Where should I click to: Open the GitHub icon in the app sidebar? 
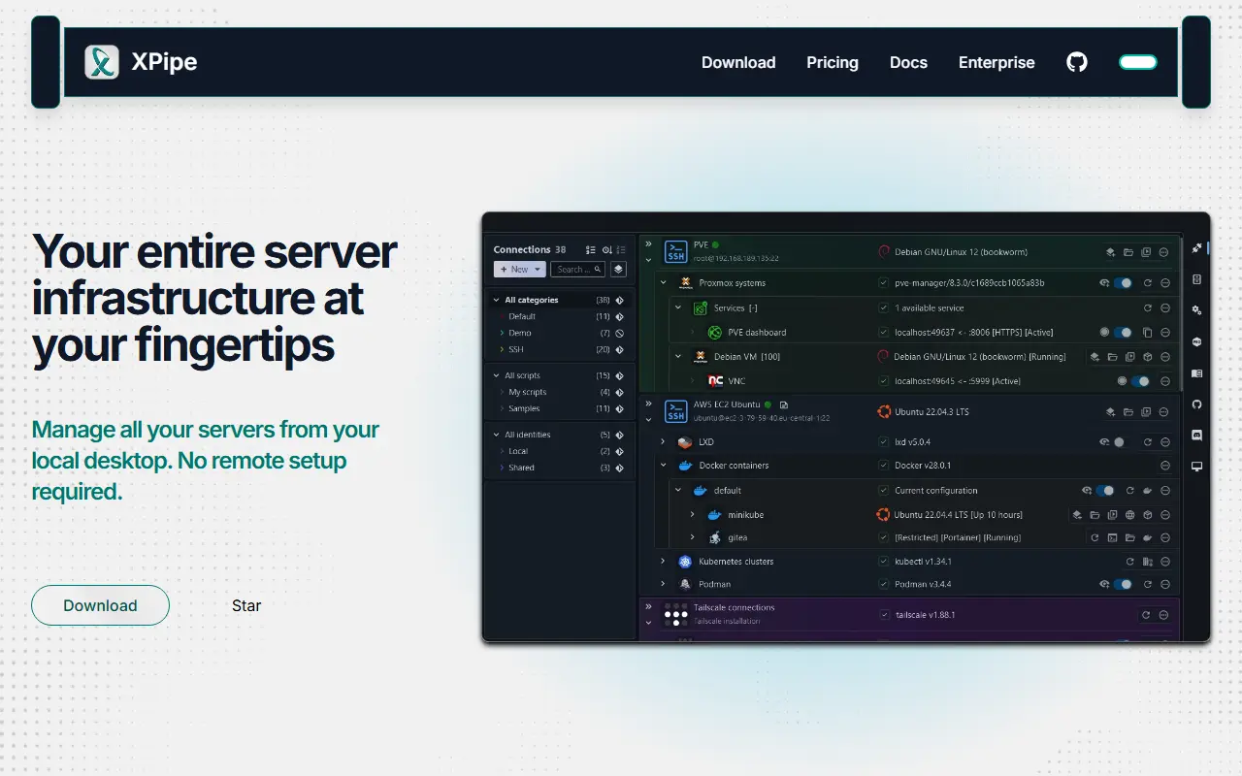point(1196,404)
